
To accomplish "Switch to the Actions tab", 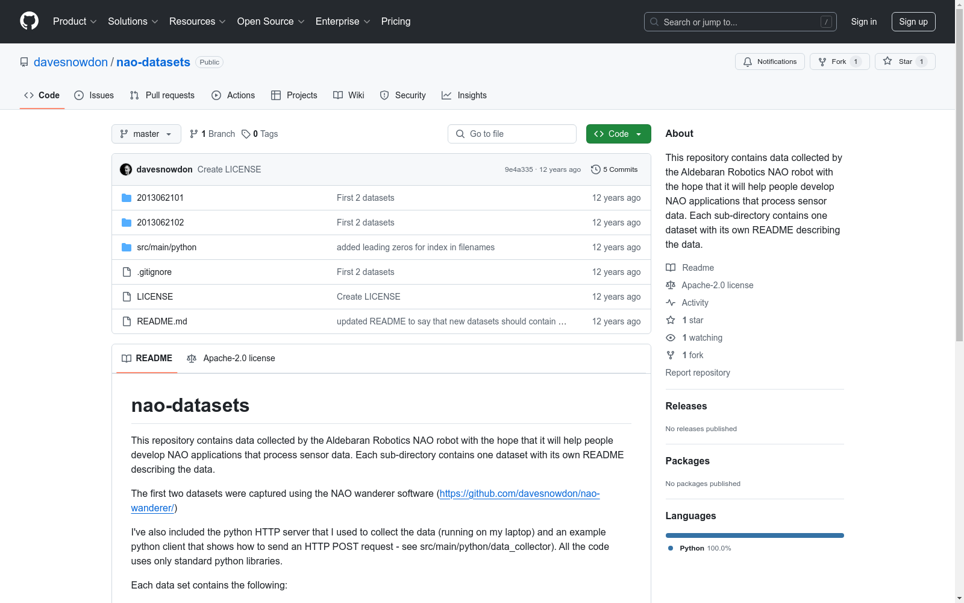I will (x=233, y=95).
